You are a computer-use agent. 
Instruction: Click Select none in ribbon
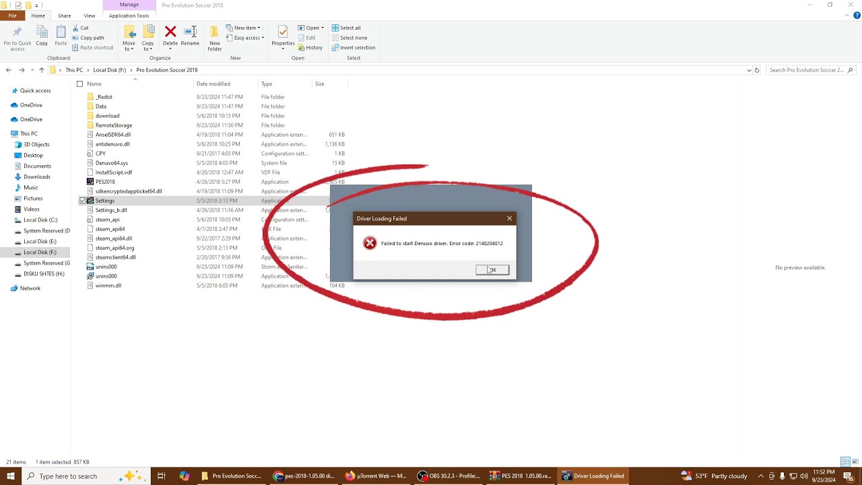click(x=348, y=38)
